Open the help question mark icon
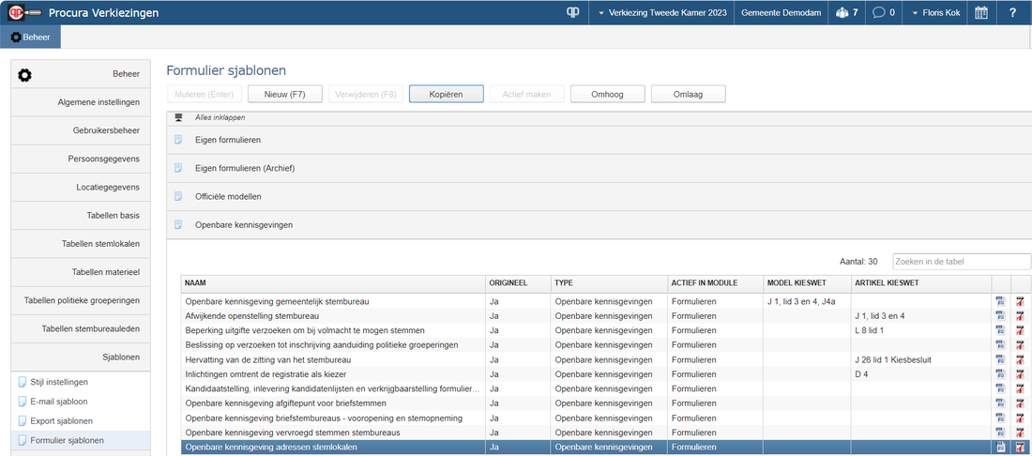 [x=1012, y=12]
